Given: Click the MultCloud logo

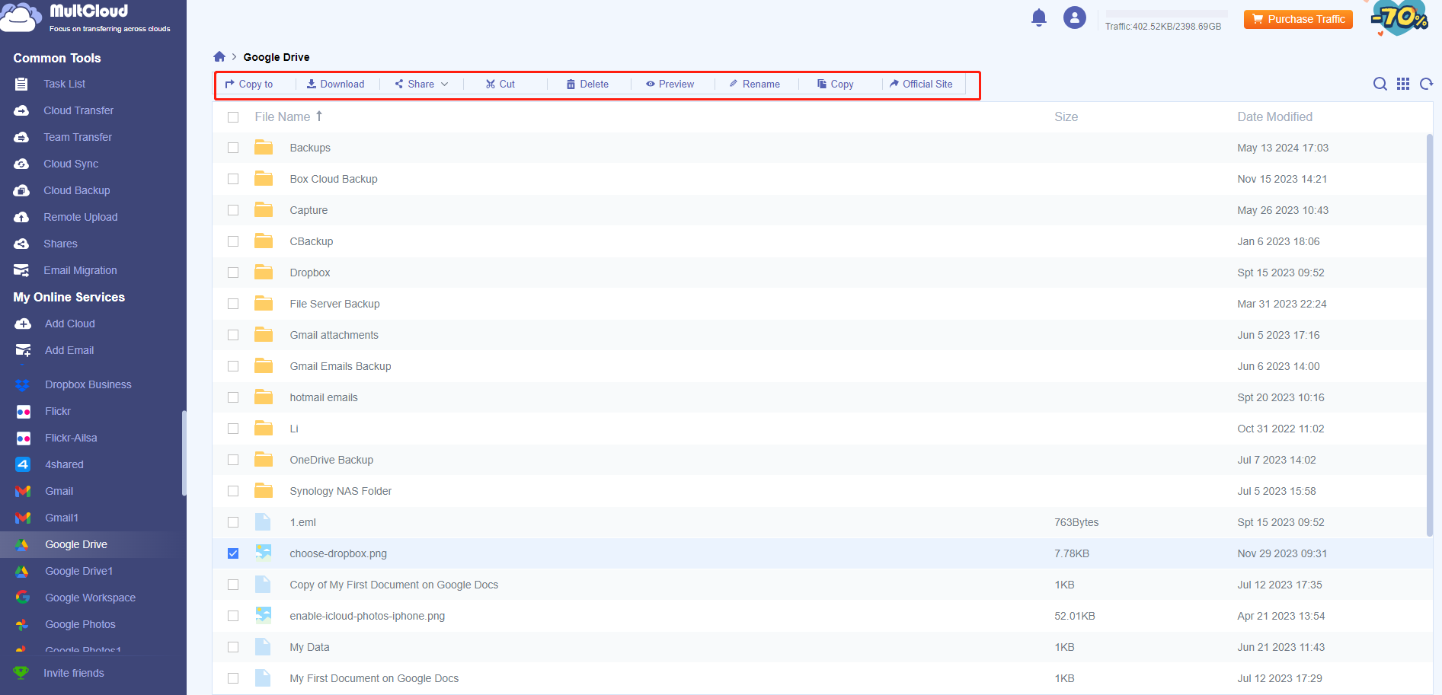Looking at the screenshot, I should tap(85, 18).
